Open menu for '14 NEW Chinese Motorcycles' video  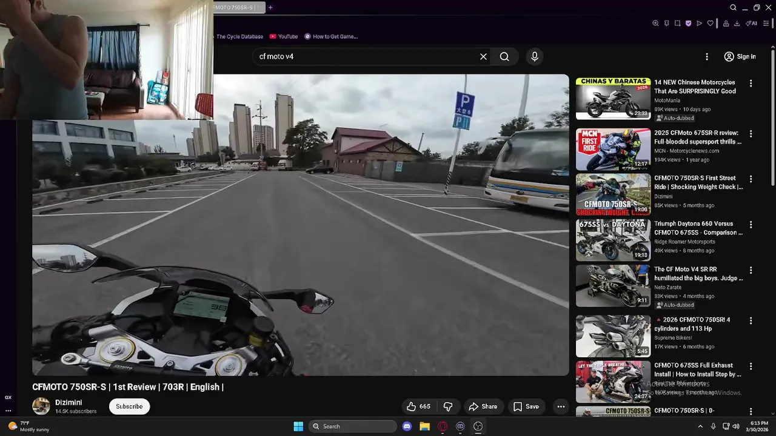[x=751, y=83]
